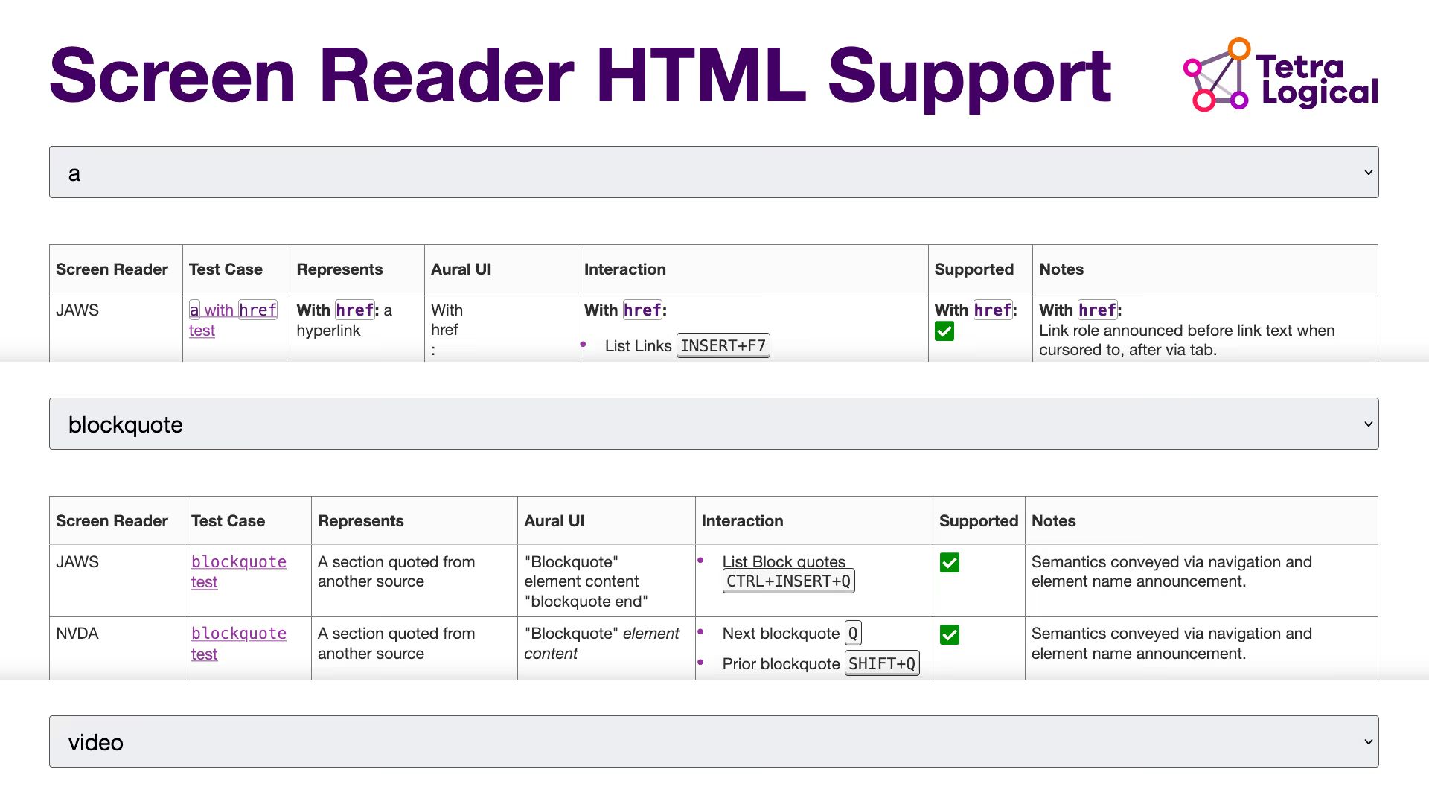Open the 'a' element dropdown
Image resolution: width=1429 pixels, height=804 pixels.
coord(713,172)
